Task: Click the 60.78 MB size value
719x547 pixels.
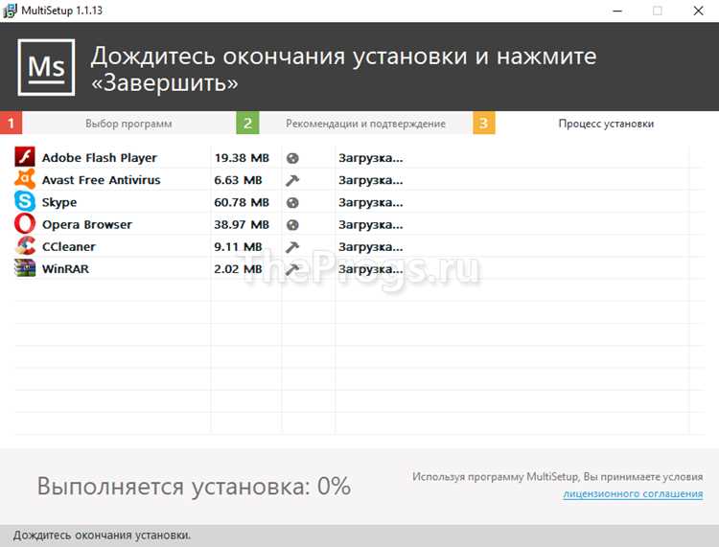Action: tap(242, 202)
